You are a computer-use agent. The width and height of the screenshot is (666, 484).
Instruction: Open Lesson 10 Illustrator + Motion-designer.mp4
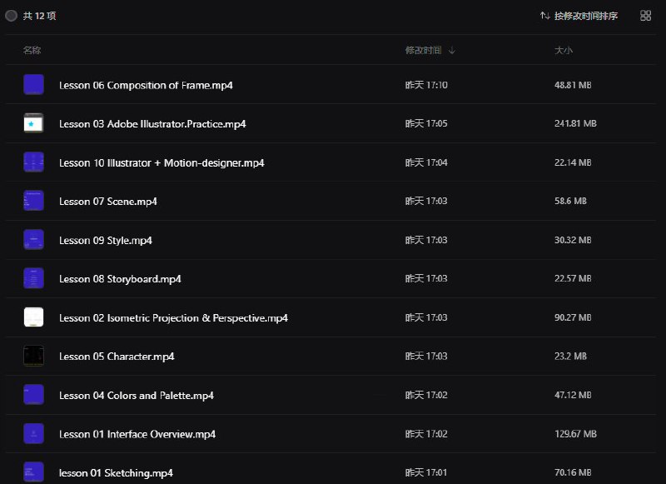[162, 162]
